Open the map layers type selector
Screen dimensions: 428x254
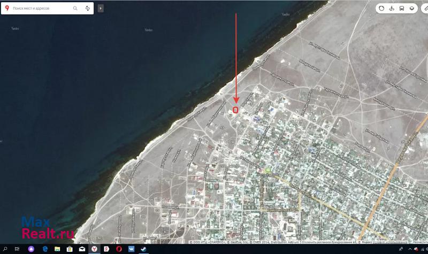[x=411, y=9]
